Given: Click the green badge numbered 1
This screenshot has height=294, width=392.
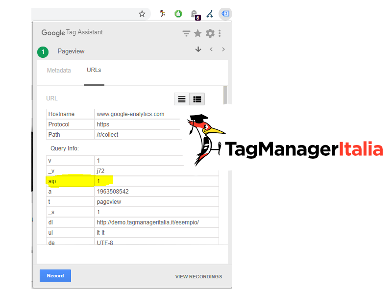Looking at the screenshot, I should point(43,52).
